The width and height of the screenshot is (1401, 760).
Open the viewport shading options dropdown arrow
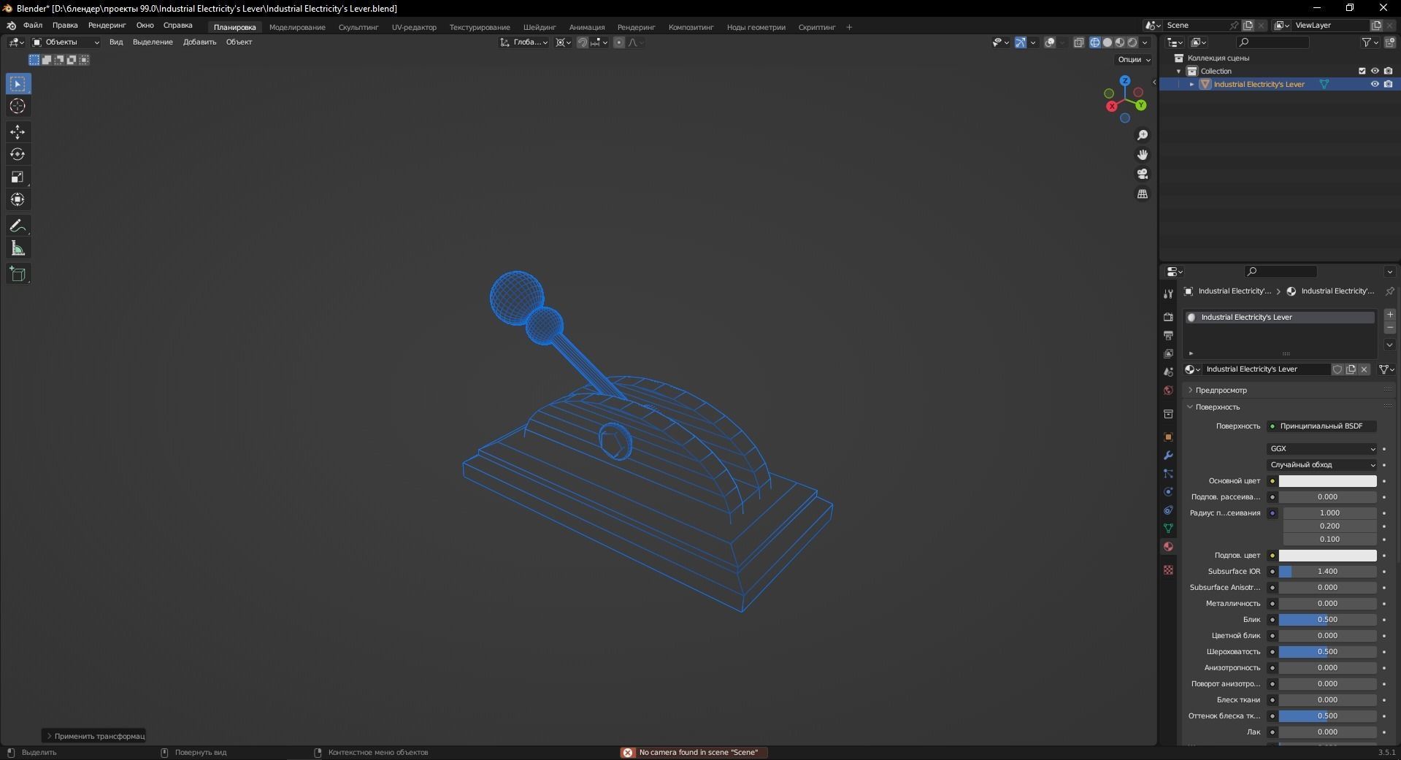(x=1145, y=42)
